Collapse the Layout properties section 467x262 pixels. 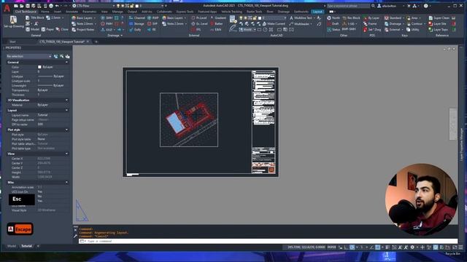(x=66, y=110)
